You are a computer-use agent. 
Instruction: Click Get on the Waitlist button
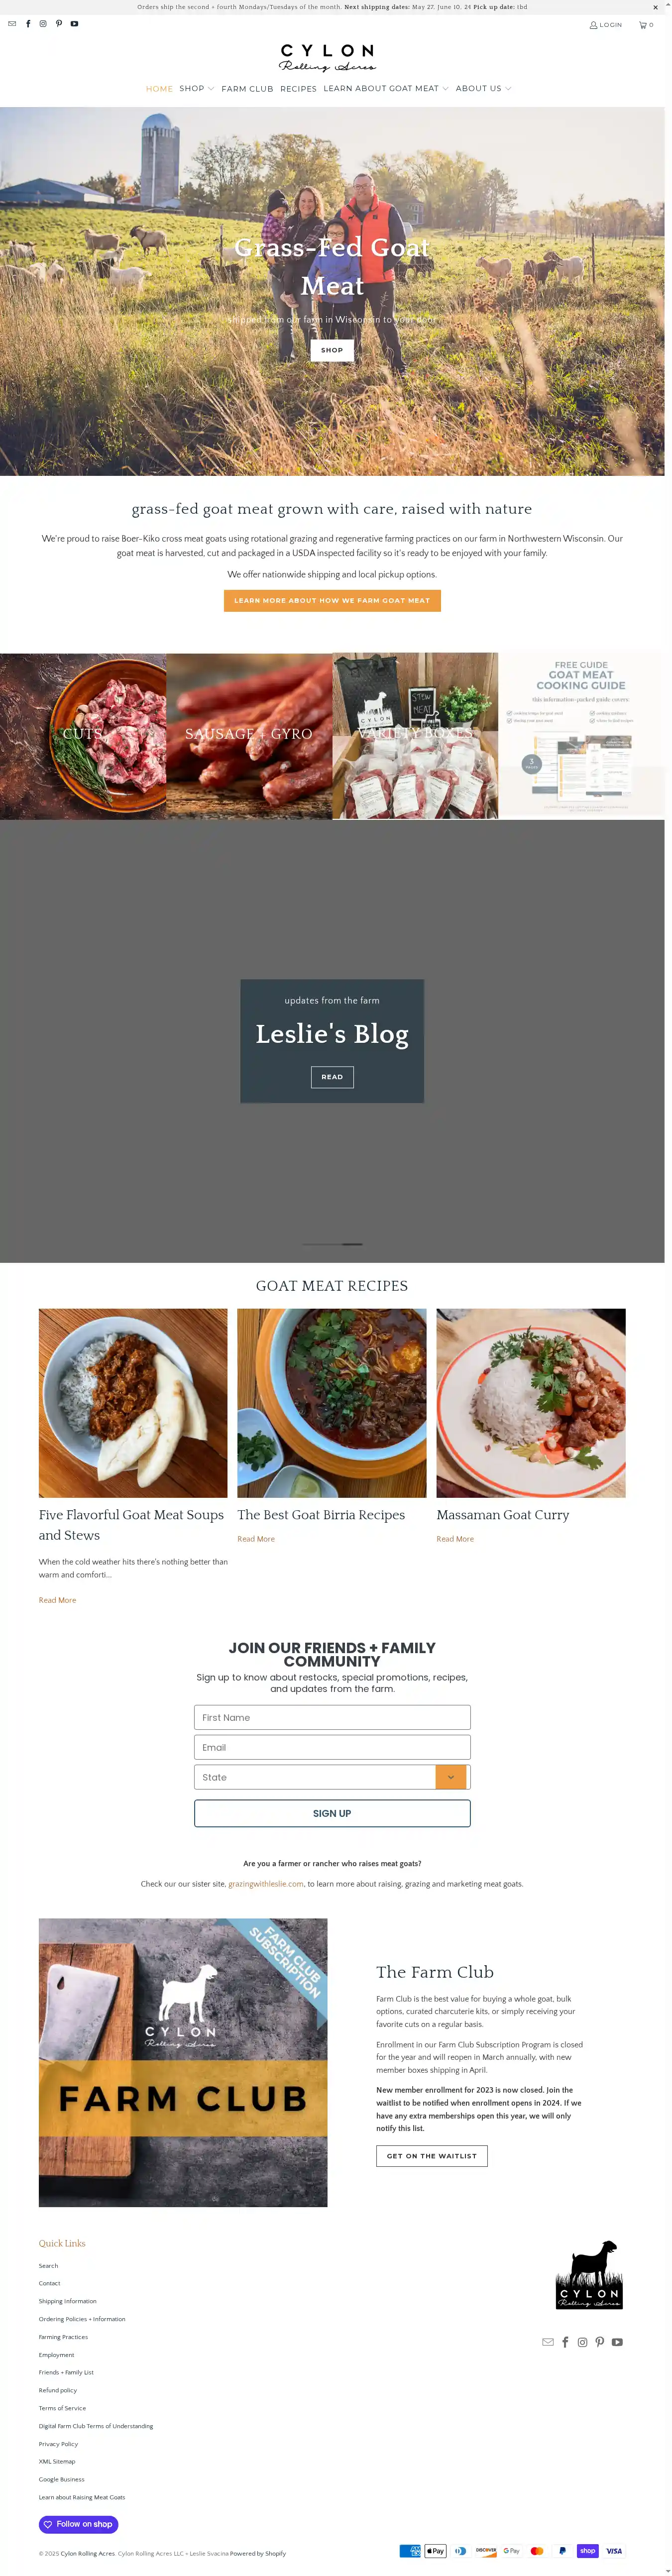click(x=432, y=2156)
